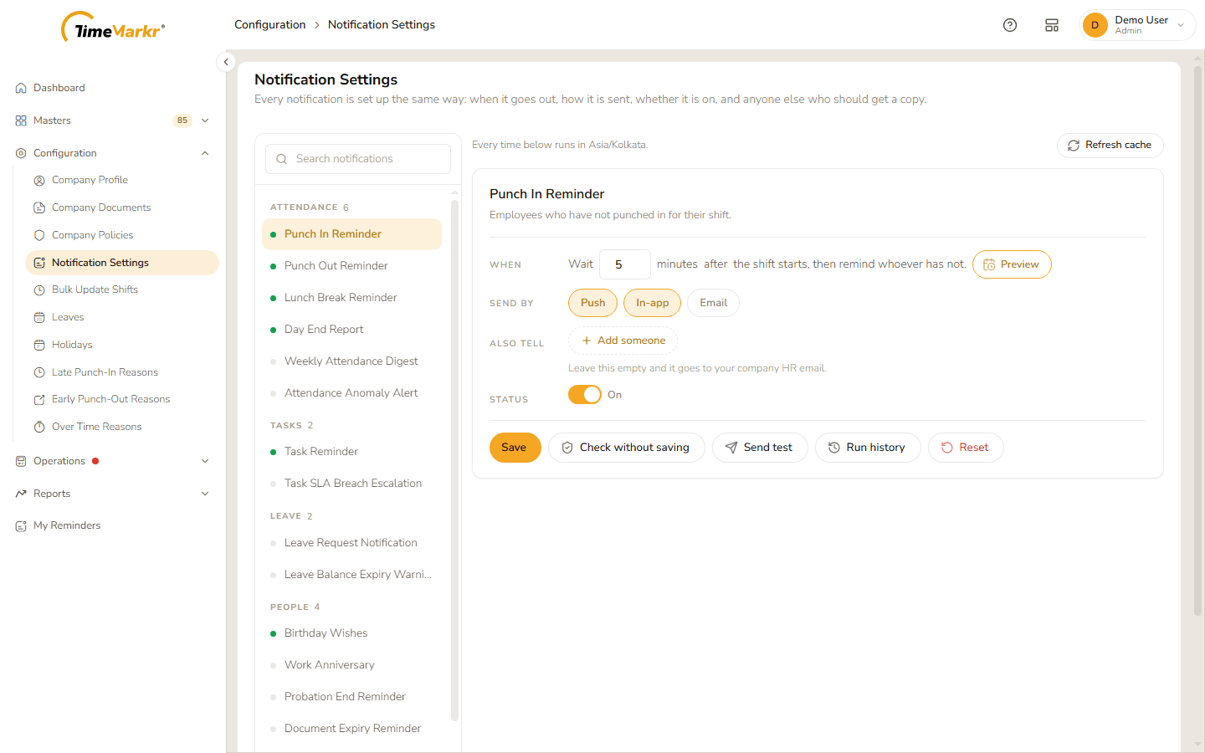The width and height of the screenshot is (1205, 753).
Task: Click Check without saving button
Action: [x=626, y=448]
